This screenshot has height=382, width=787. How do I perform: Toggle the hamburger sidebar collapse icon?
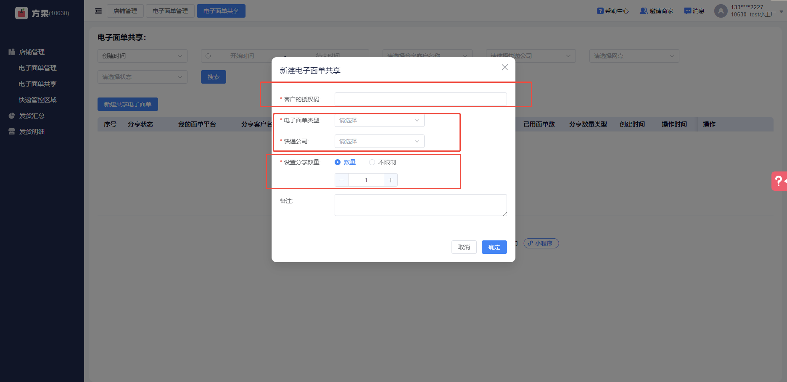98,11
